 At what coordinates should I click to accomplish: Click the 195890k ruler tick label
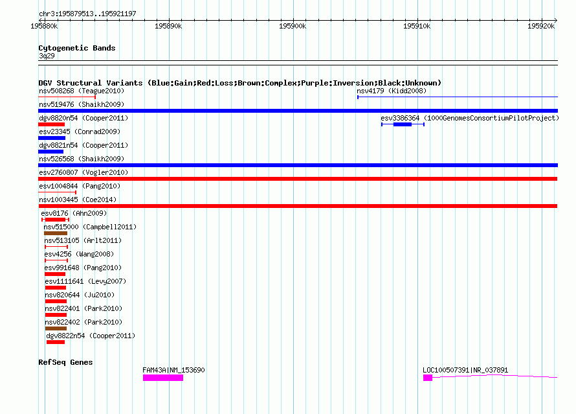[x=168, y=26]
